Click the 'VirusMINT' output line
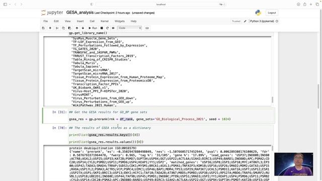Viewport: 322px width, 181px height. point(82,95)
